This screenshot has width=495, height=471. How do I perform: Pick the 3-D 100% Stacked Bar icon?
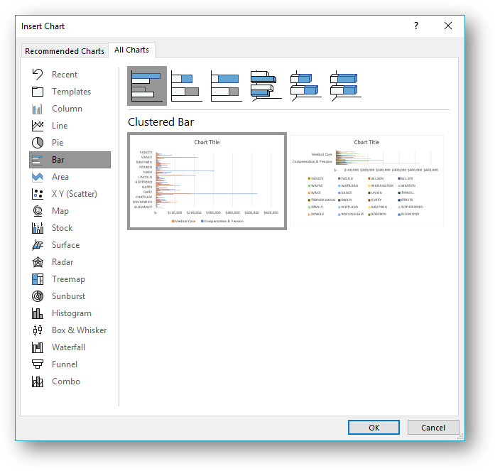click(x=345, y=85)
